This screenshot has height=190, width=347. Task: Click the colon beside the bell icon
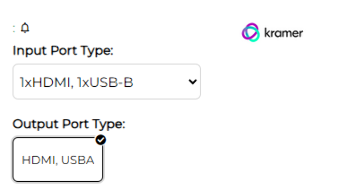click(14, 29)
